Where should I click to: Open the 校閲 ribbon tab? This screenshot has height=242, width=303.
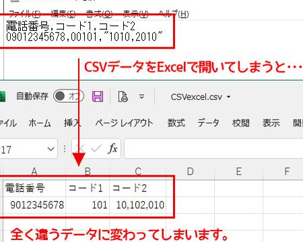pyautogui.click(x=241, y=123)
